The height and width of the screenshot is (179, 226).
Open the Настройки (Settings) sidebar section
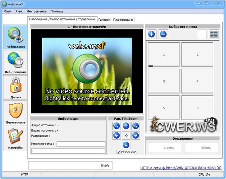[x=16, y=138]
